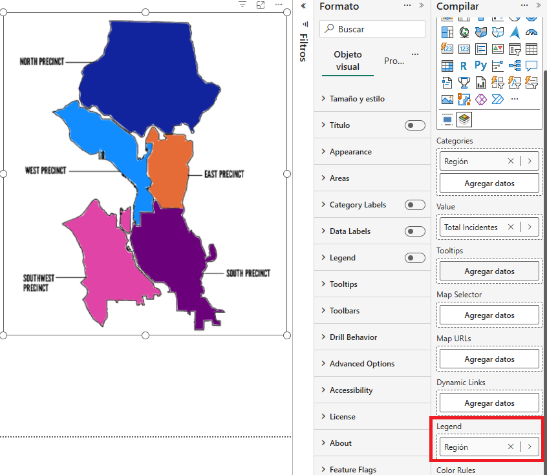Switch to the Objeto visual tab

tap(348, 61)
